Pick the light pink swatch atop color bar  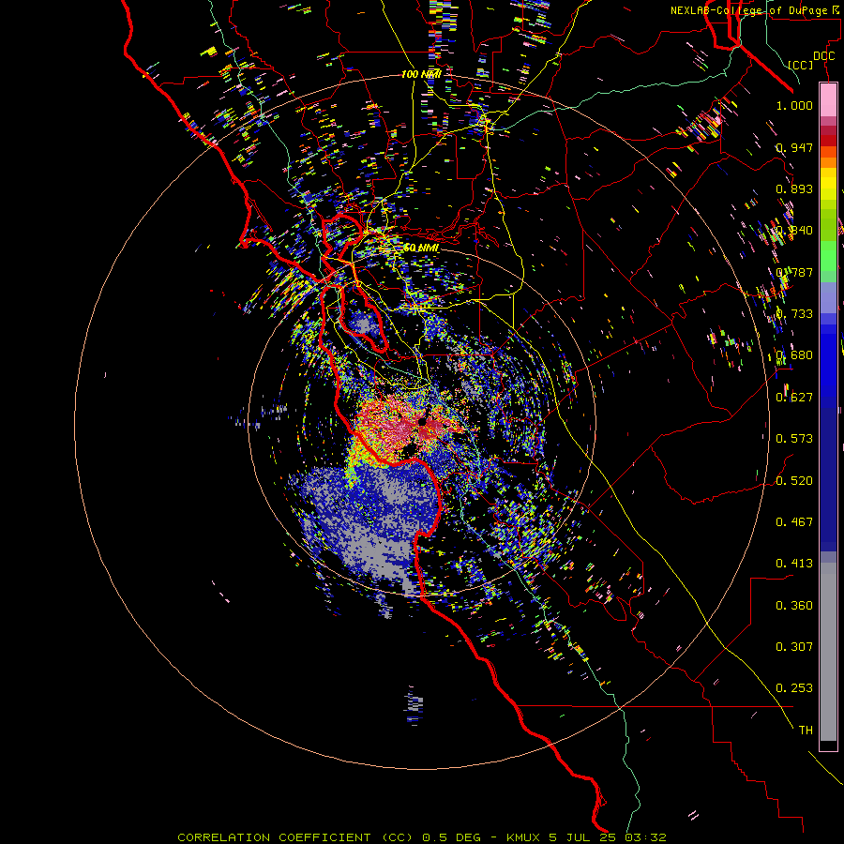pyautogui.click(x=828, y=99)
